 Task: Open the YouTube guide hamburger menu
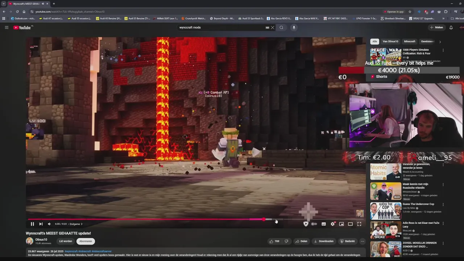(x=7, y=28)
